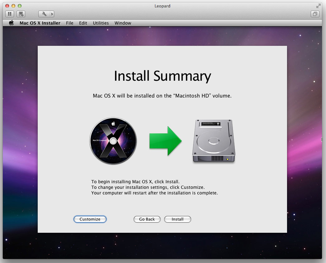Click the snapshot icon in the toolbar
The image size is (326, 263).
21,14
